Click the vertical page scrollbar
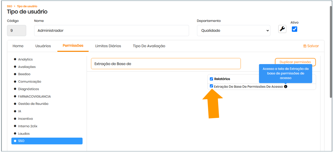This screenshot has height=152, width=335. click(331, 51)
